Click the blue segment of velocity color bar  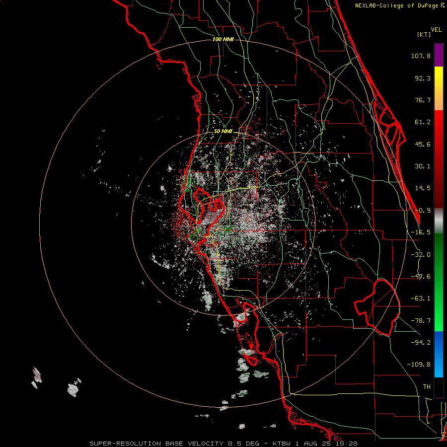[x=439, y=354]
